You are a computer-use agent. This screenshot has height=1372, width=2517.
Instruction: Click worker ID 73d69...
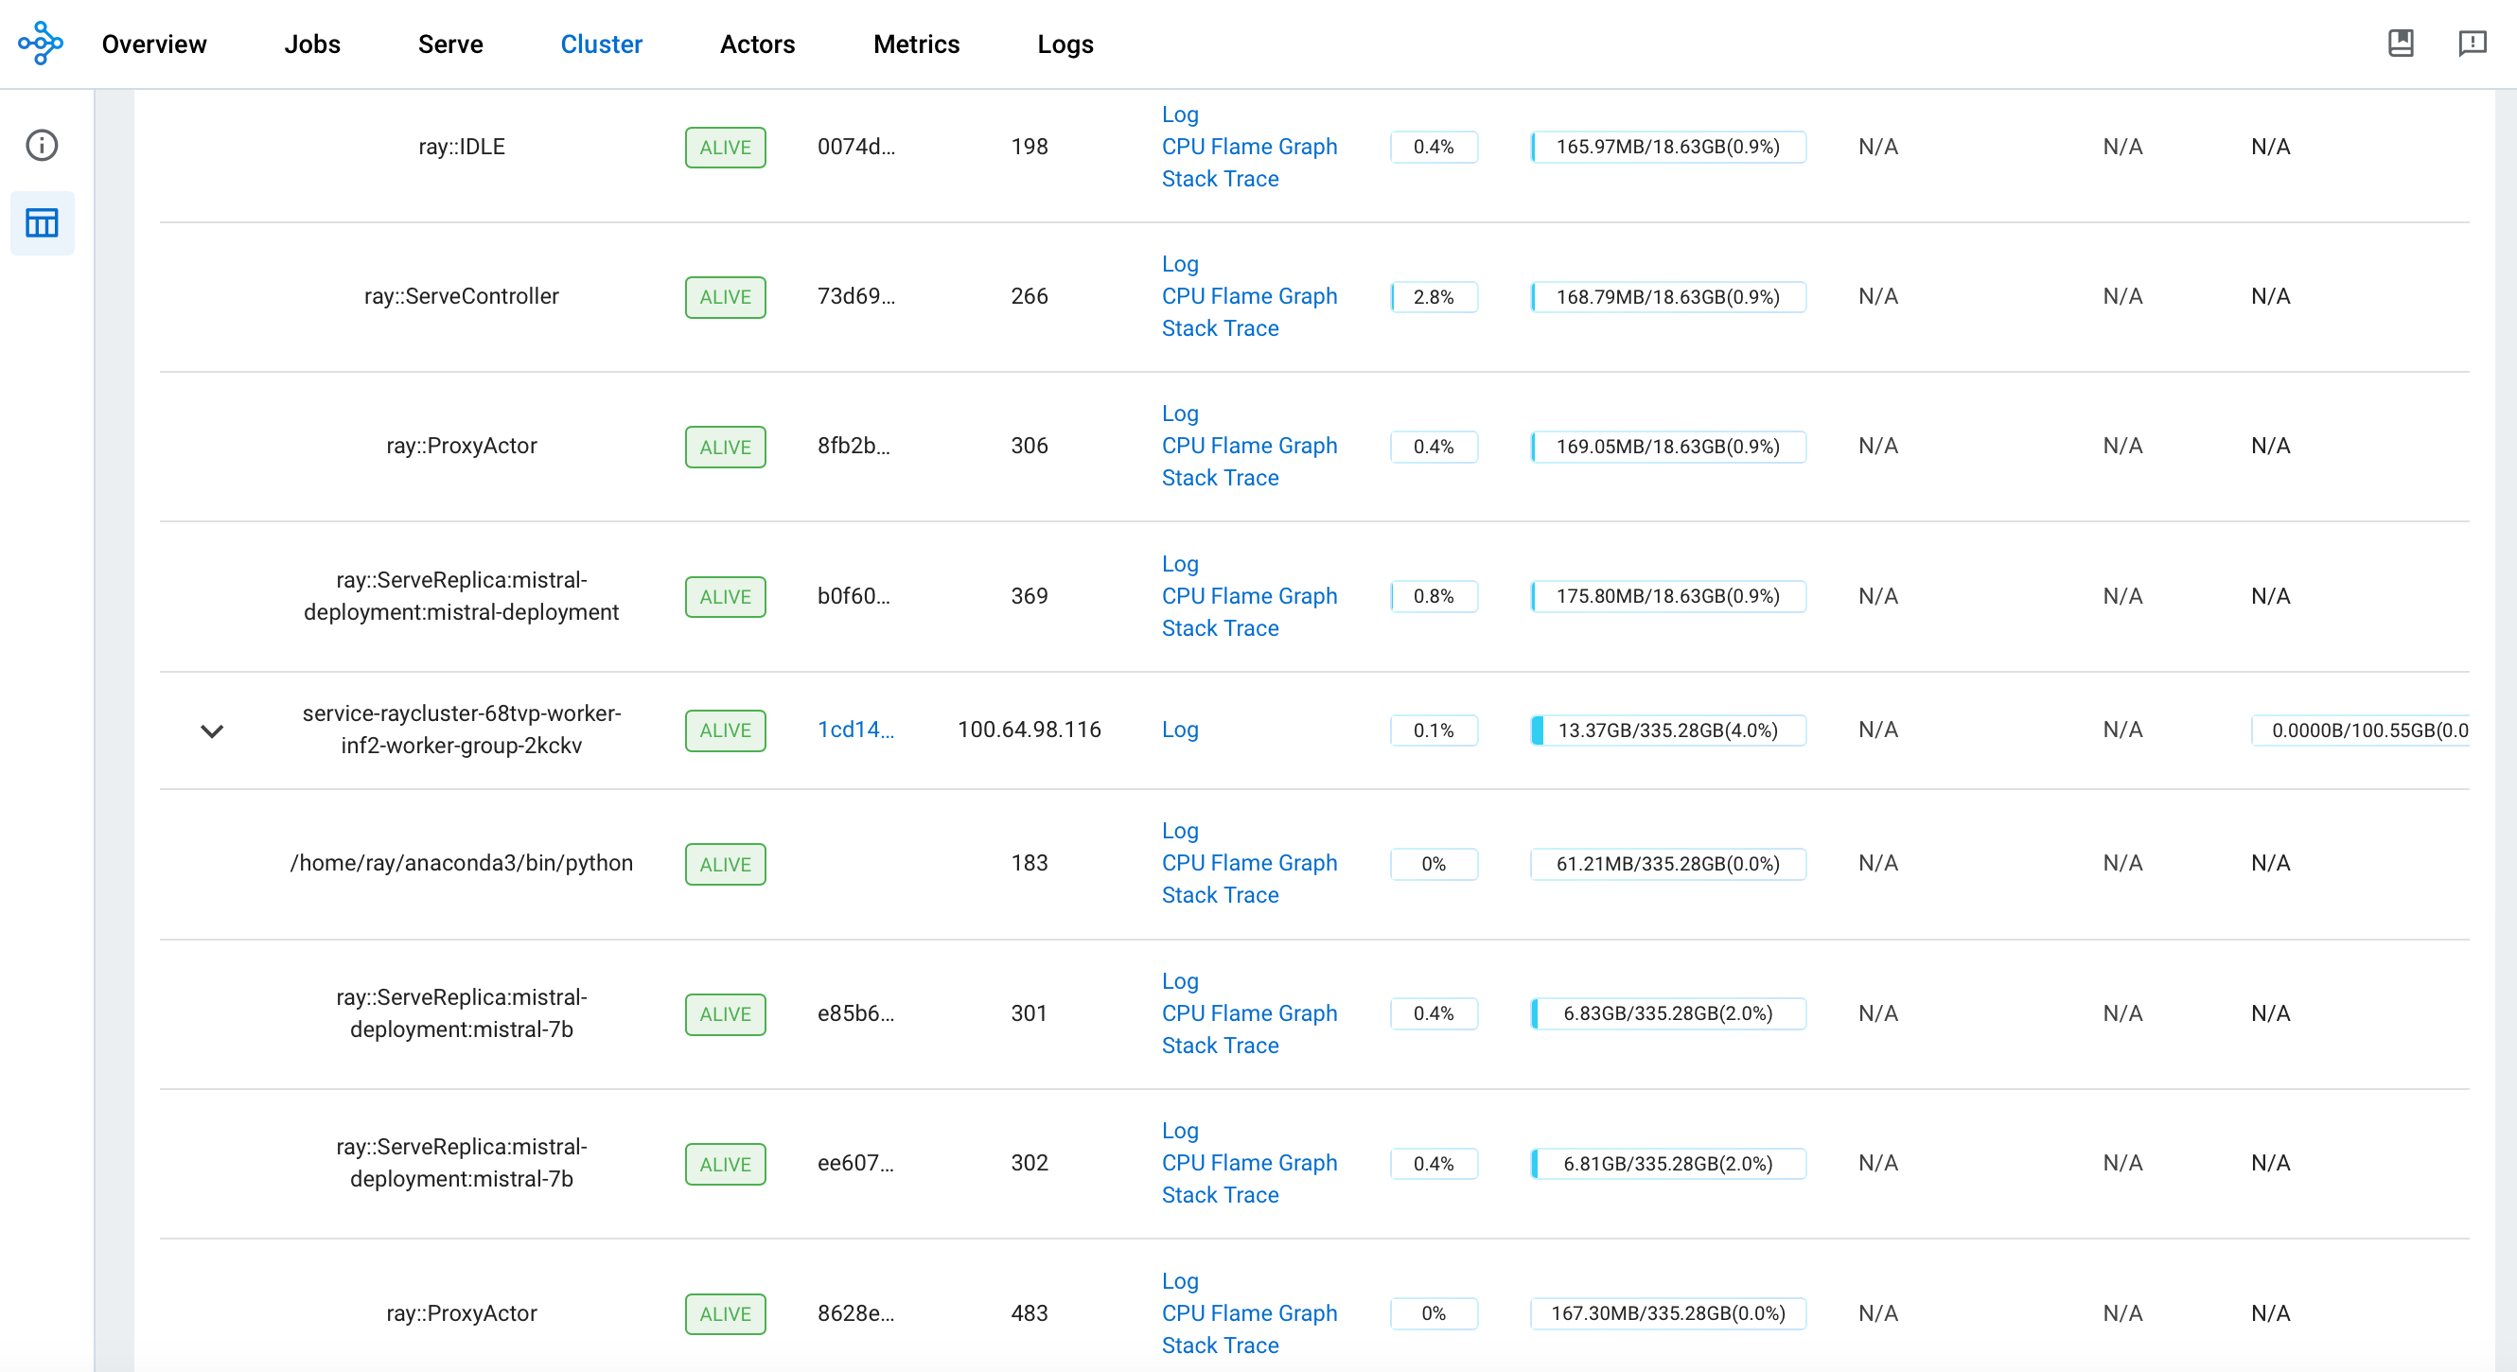857,296
